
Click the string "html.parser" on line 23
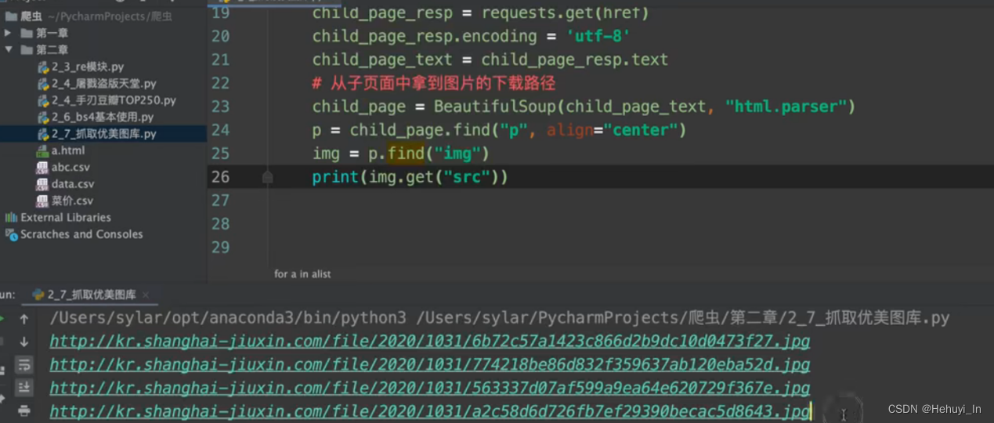click(x=786, y=107)
